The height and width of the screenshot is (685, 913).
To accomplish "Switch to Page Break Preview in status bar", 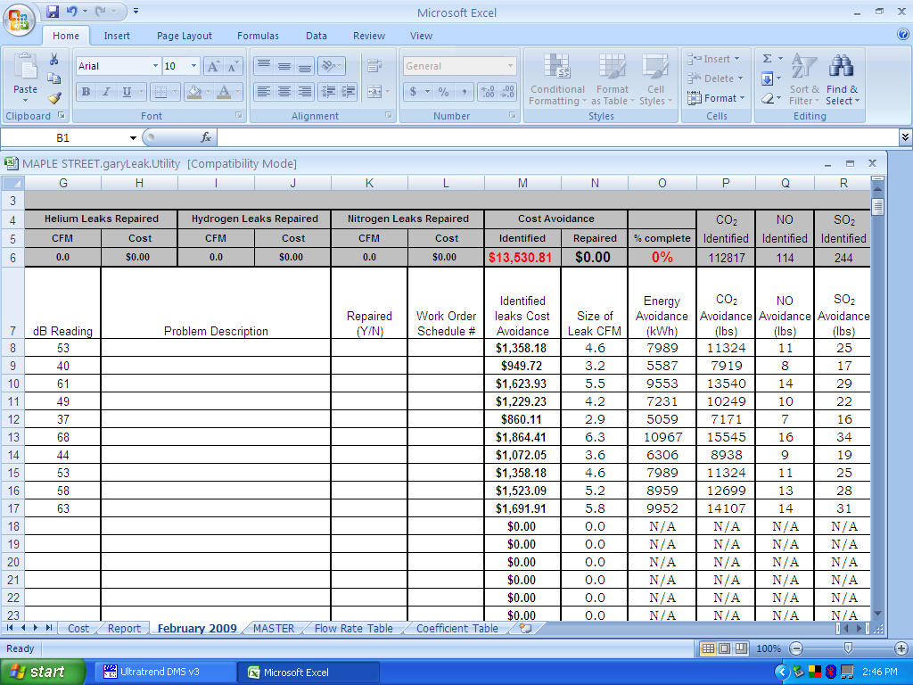I will [x=741, y=648].
